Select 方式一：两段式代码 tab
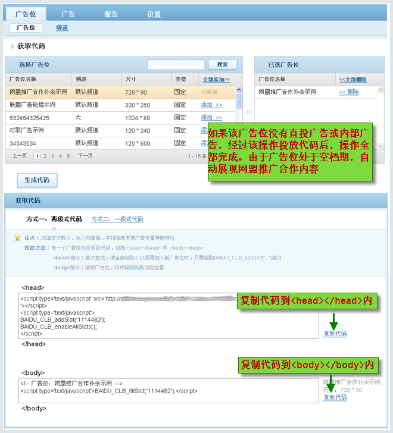This screenshot has width=393, height=433. click(x=54, y=219)
